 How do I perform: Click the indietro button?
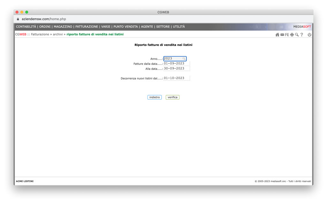(x=155, y=97)
